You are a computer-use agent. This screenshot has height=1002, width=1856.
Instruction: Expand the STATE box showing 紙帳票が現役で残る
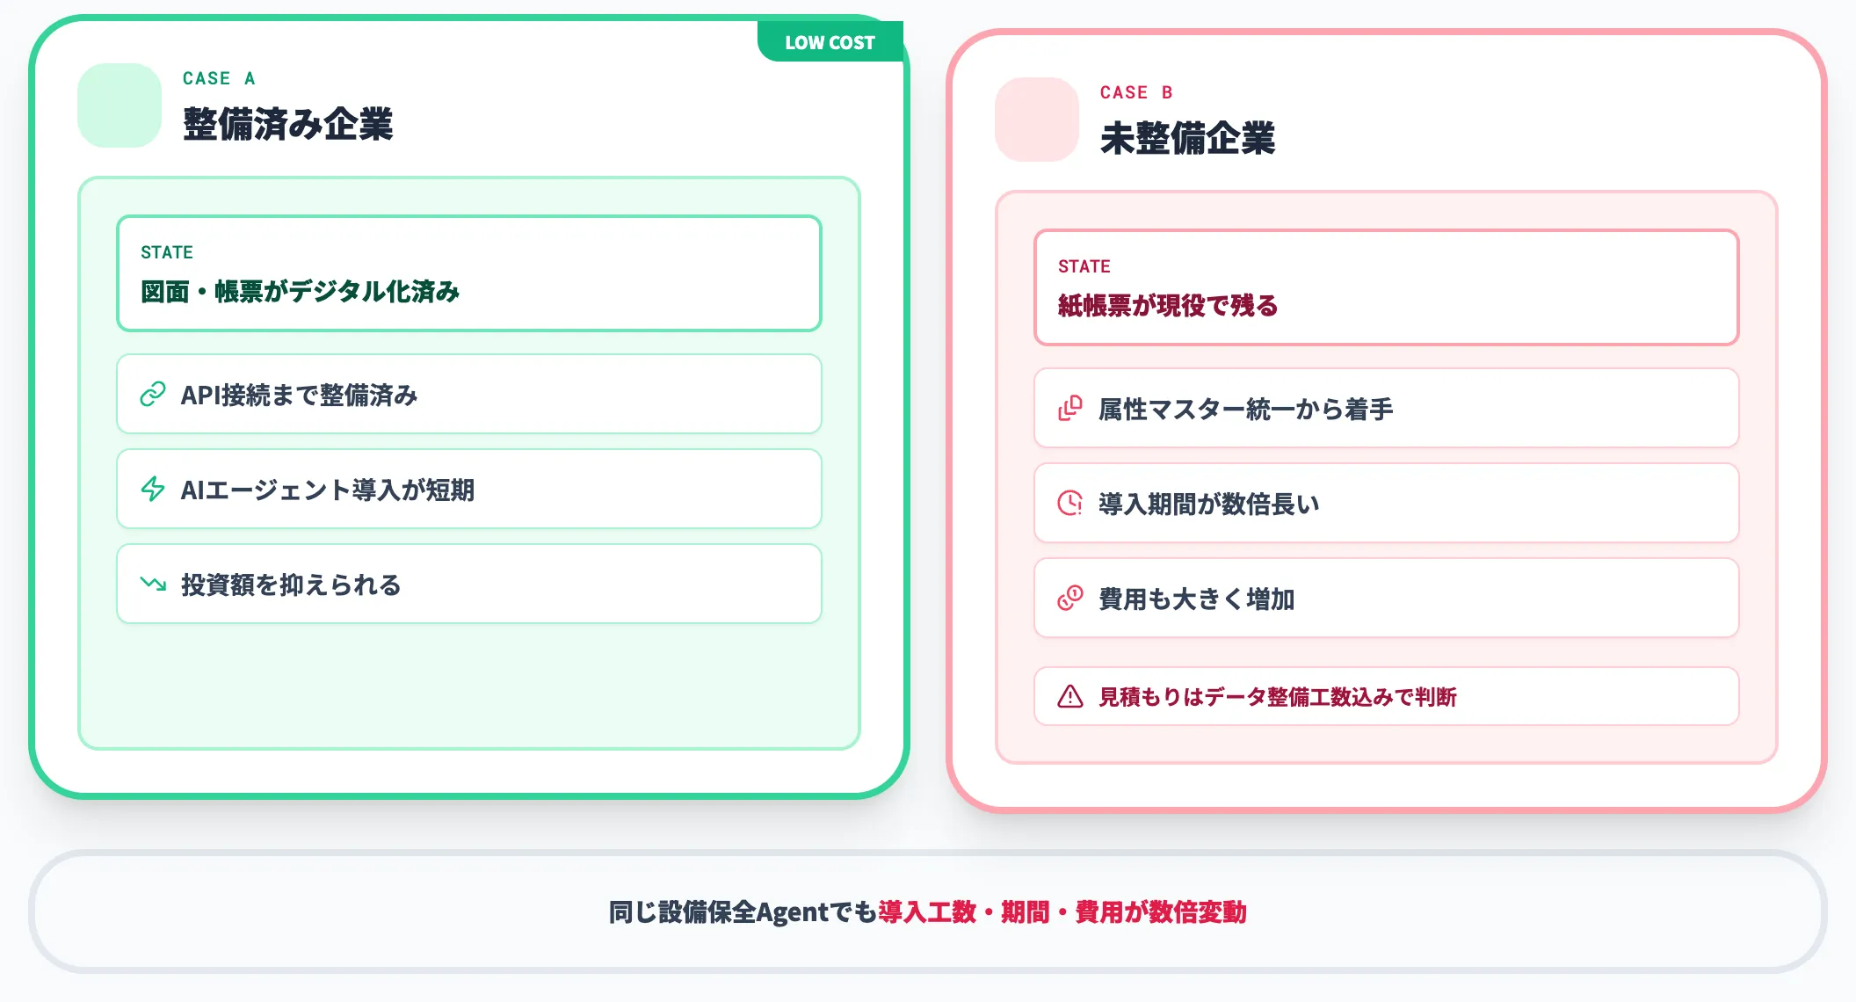pos(1386,287)
